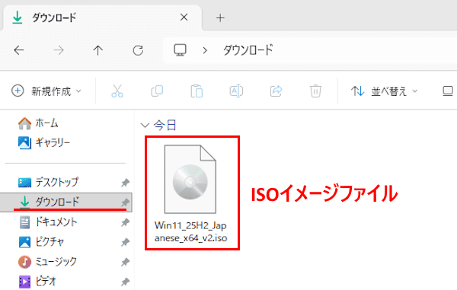The image size is (457, 290).
Task: Click the Win11_25H2_Japanese_x64_v2.iso filename
Action: (x=190, y=231)
